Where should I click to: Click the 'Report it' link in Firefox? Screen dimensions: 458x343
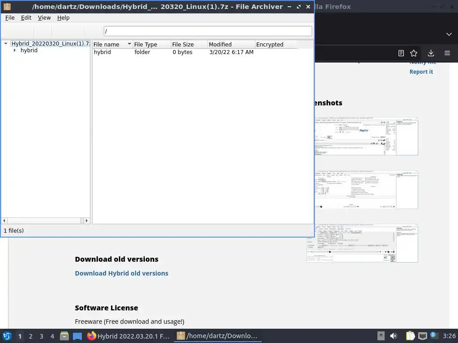[421, 72]
